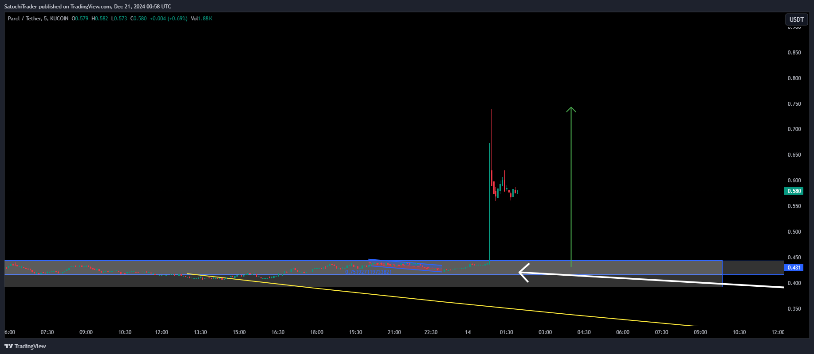The width and height of the screenshot is (814, 354).
Task: Click the green 0.580 current price label
Action: [x=794, y=191]
